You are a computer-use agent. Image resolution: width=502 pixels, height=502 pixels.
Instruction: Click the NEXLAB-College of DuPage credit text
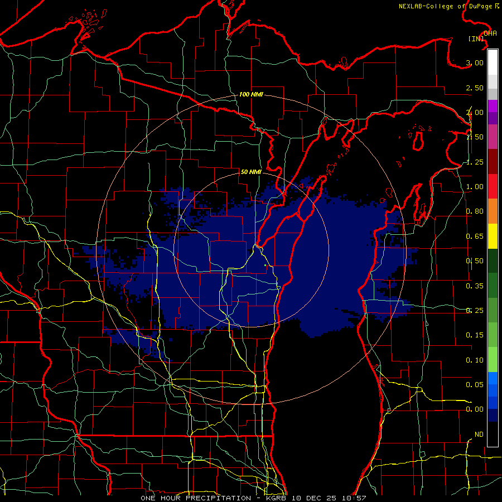point(449,6)
